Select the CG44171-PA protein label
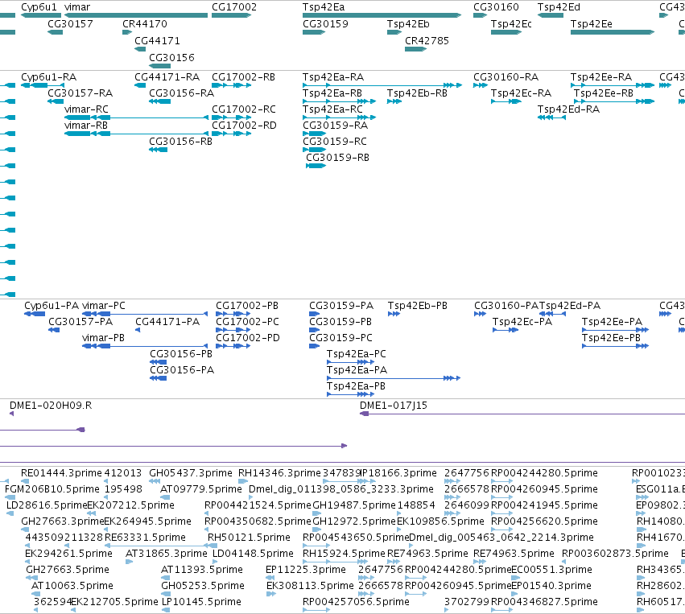Image resolution: width=685 pixels, height=614 pixels. (x=167, y=322)
